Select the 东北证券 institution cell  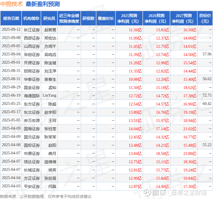pos(32,112)
